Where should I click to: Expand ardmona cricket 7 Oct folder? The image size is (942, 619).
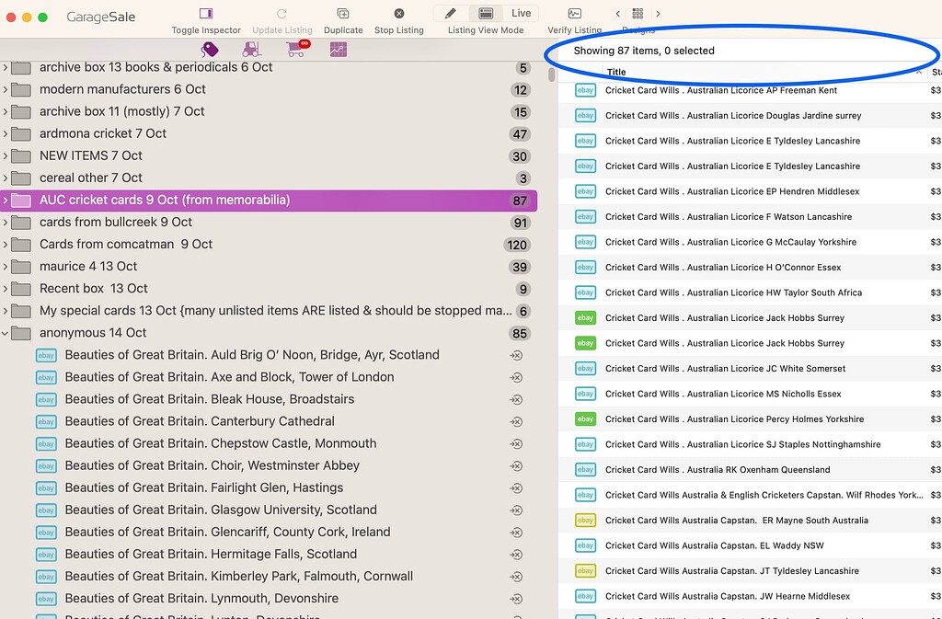[5, 134]
